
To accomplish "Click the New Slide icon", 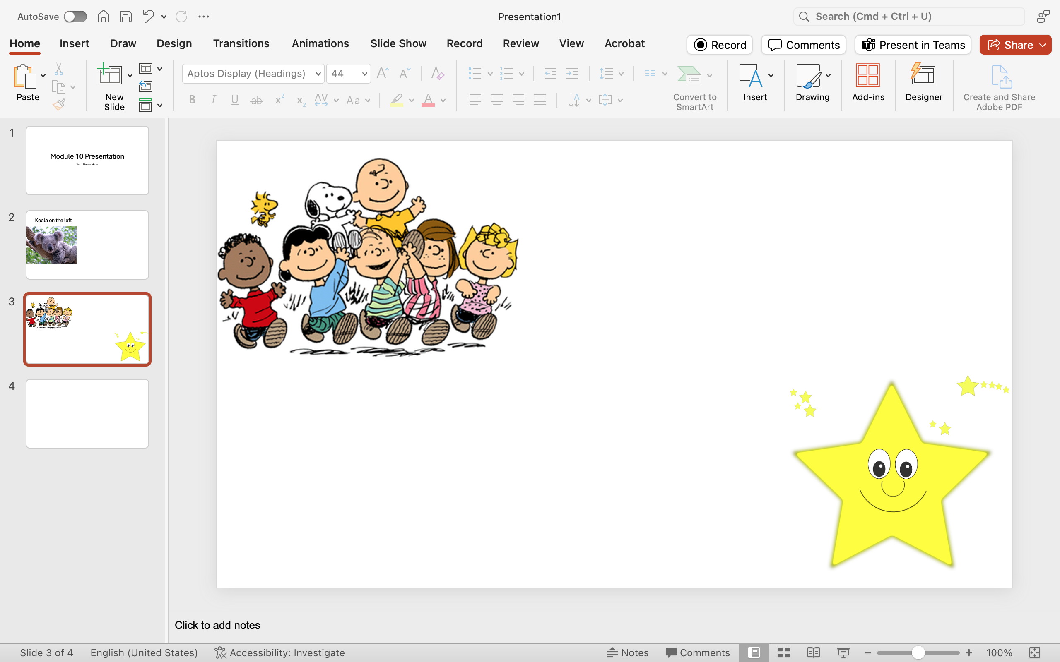I will [x=109, y=74].
